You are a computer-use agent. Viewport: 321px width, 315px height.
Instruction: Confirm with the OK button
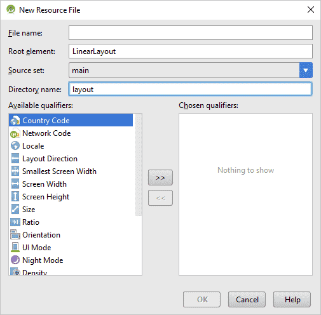(201, 299)
